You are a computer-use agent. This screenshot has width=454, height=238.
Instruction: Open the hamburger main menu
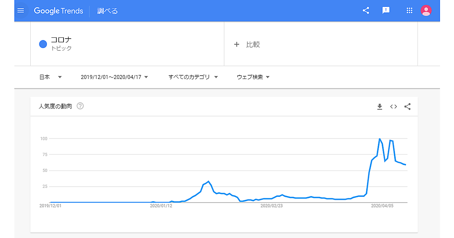[x=21, y=11]
